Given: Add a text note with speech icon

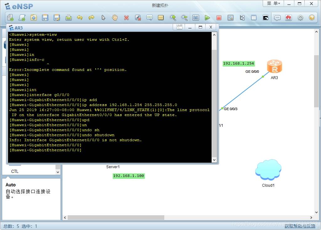Looking at the screenshot, I should [150, 18].
